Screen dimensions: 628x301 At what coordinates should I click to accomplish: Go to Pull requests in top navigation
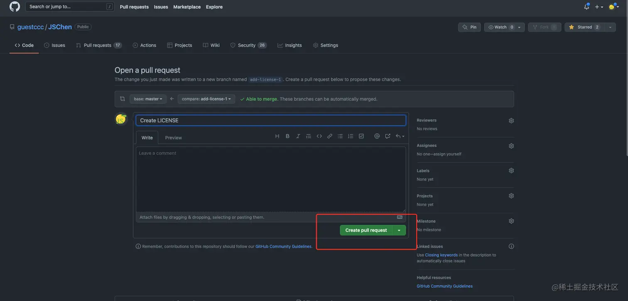pyautogui.click(x=134, y=7)
